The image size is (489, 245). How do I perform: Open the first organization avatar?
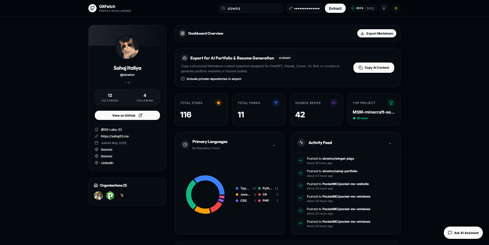[x=98, y=196]
